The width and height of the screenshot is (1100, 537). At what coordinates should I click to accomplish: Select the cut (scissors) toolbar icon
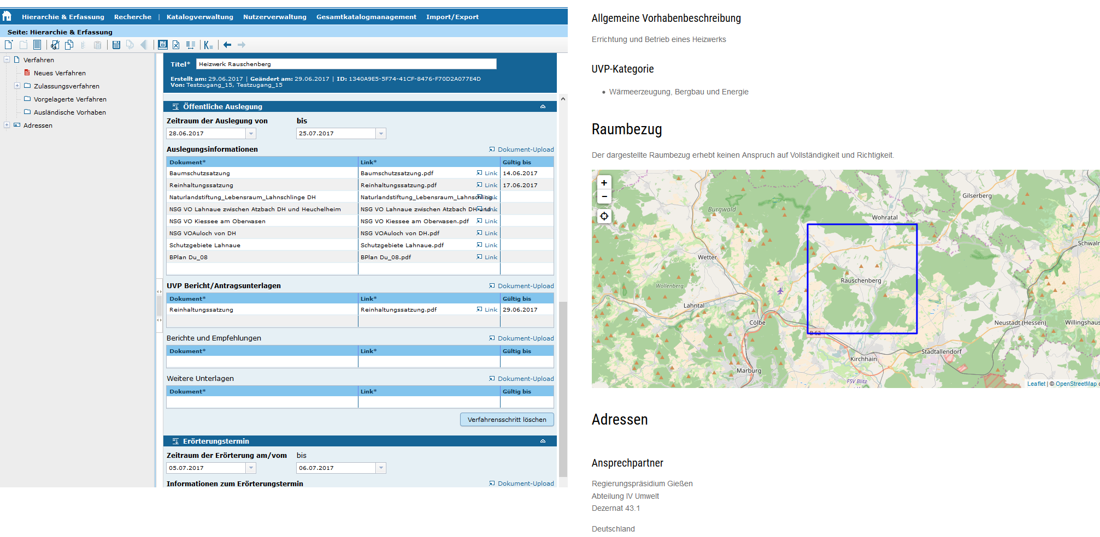pos(55,45)
